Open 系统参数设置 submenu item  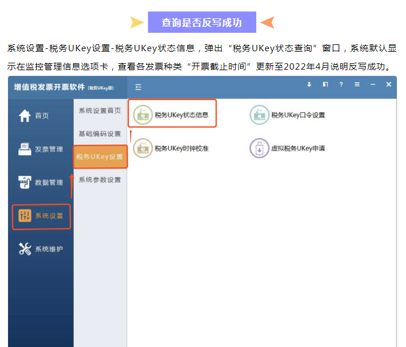pos(100,180)
